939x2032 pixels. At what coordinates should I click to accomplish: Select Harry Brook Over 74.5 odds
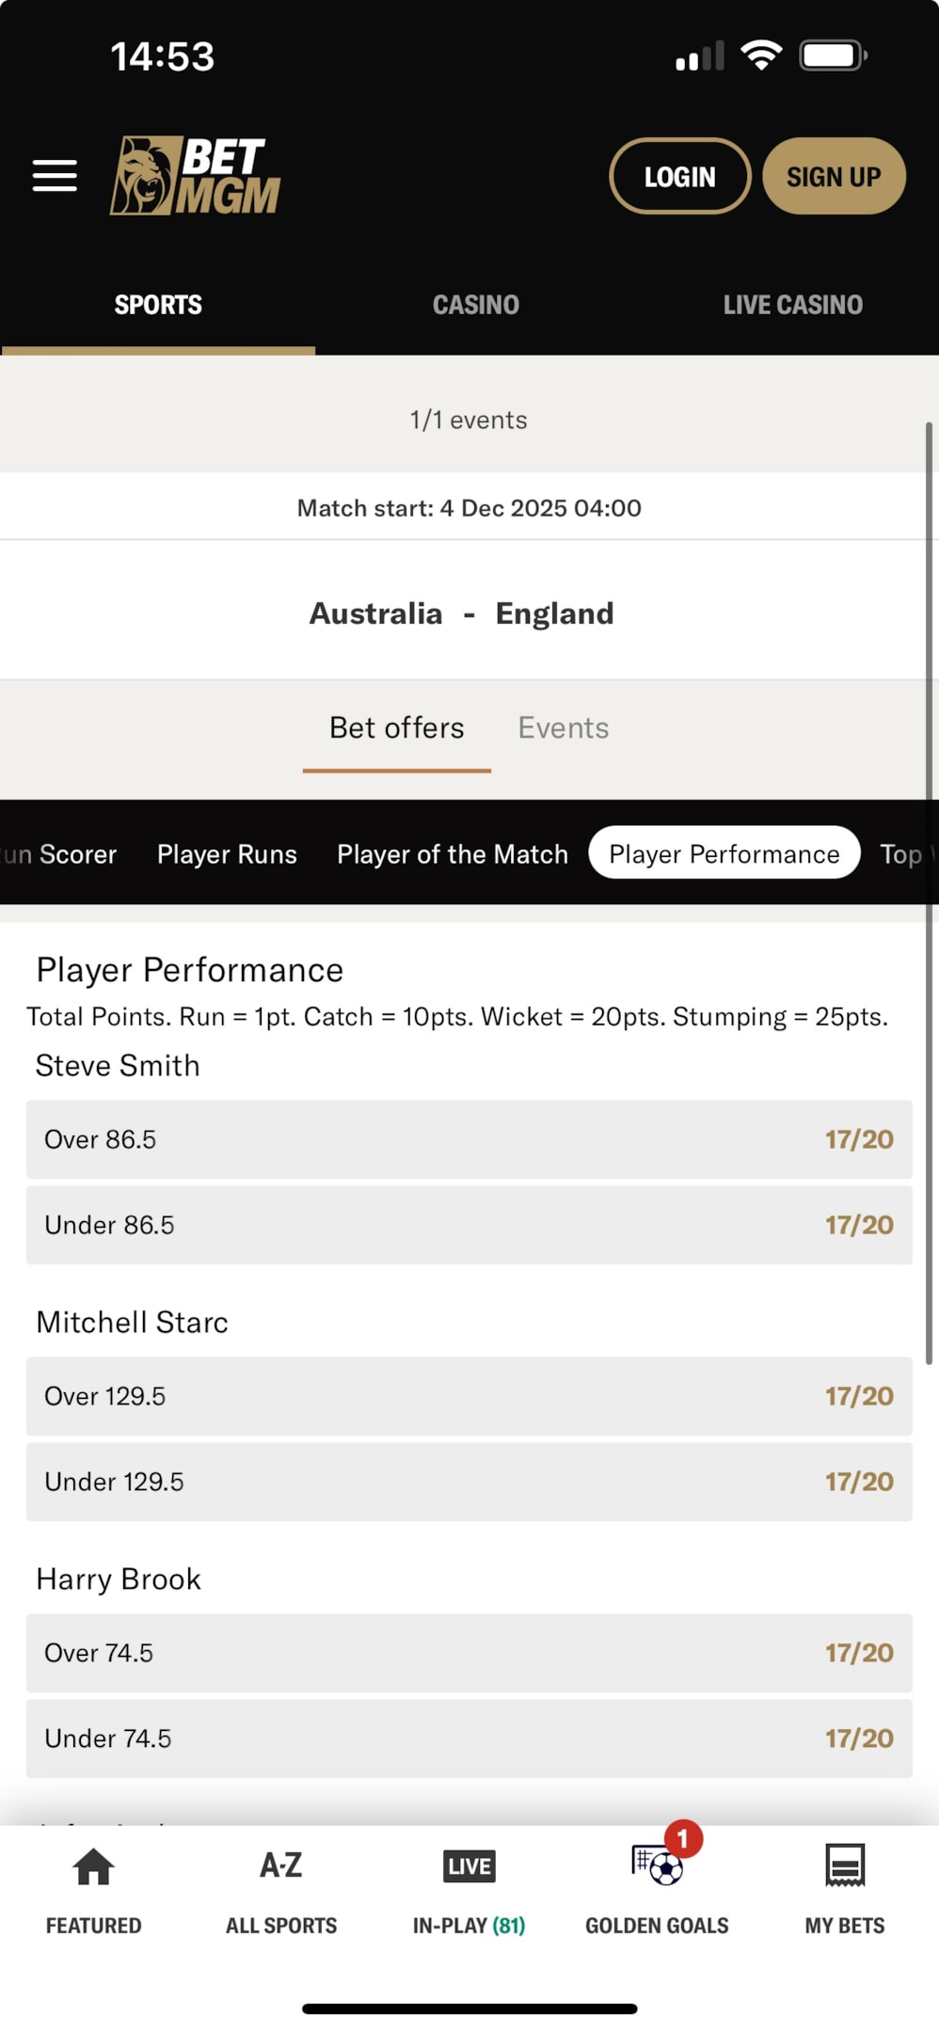coord(469,1653)
